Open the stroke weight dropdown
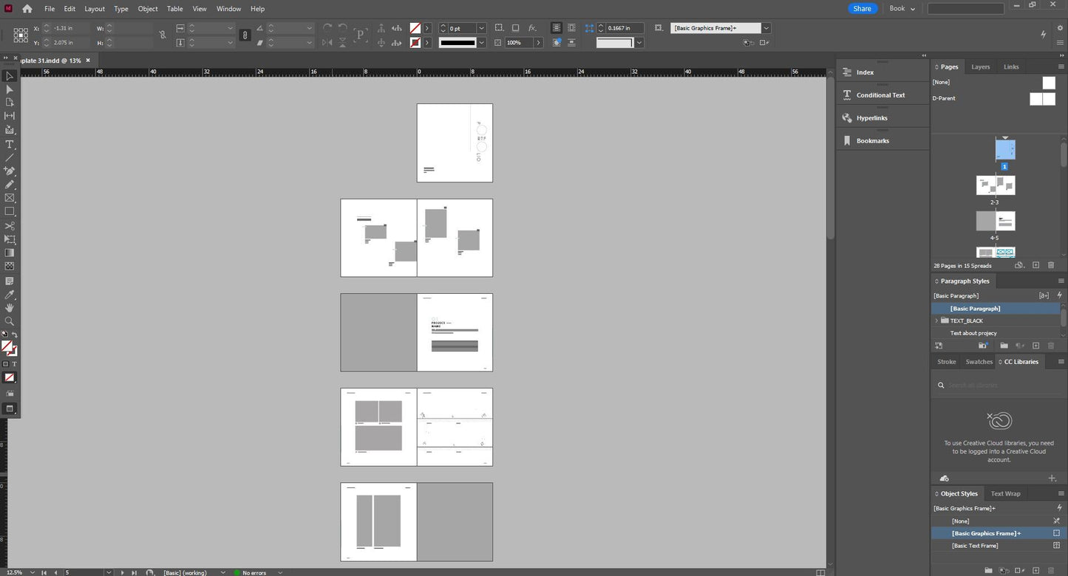 click(481, 28)
